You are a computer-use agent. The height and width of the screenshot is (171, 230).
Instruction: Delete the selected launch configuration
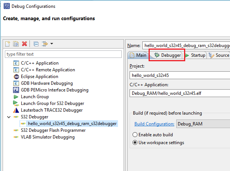[24, 44]
